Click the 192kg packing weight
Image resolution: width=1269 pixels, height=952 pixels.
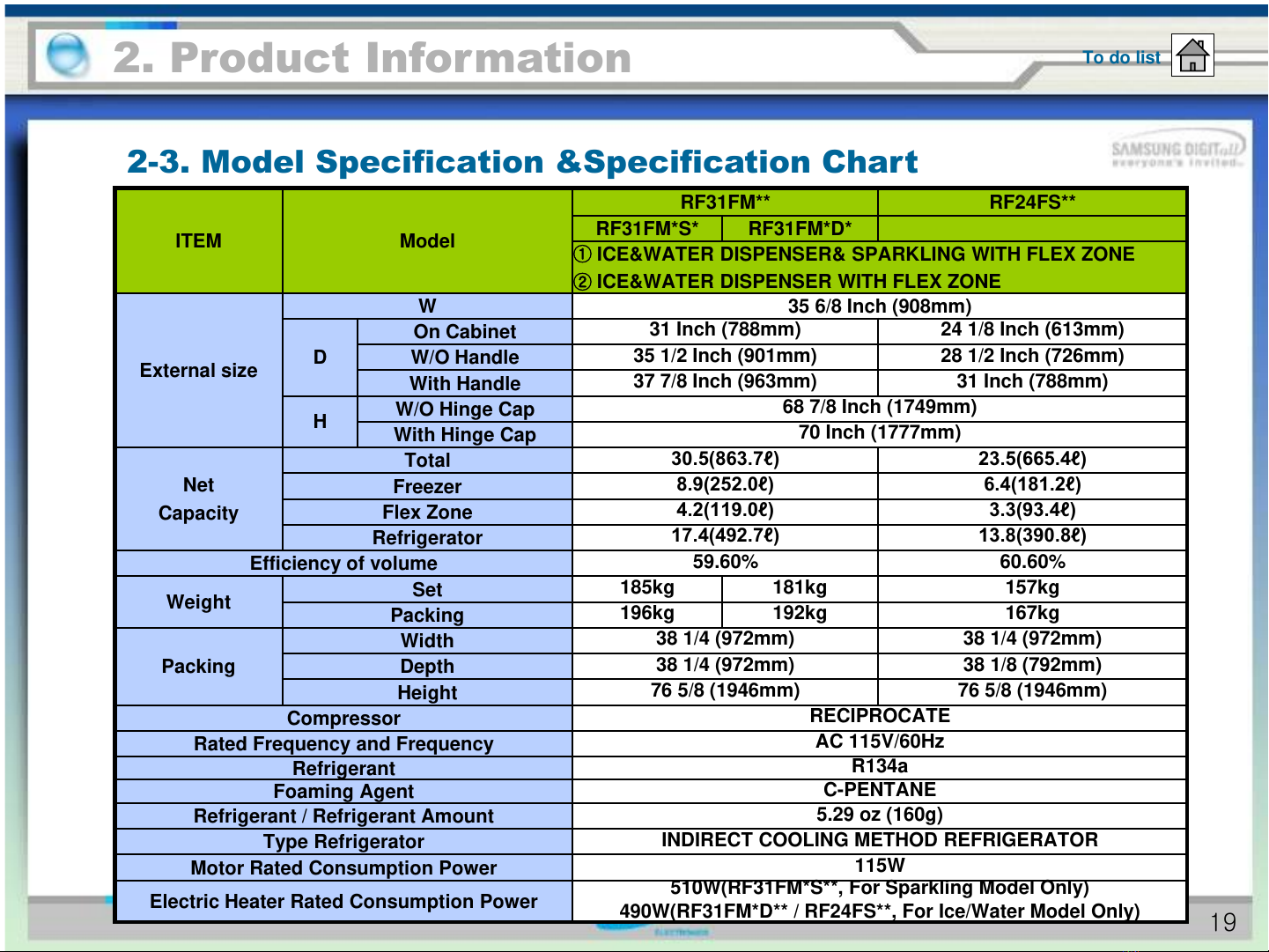[800, 613]
